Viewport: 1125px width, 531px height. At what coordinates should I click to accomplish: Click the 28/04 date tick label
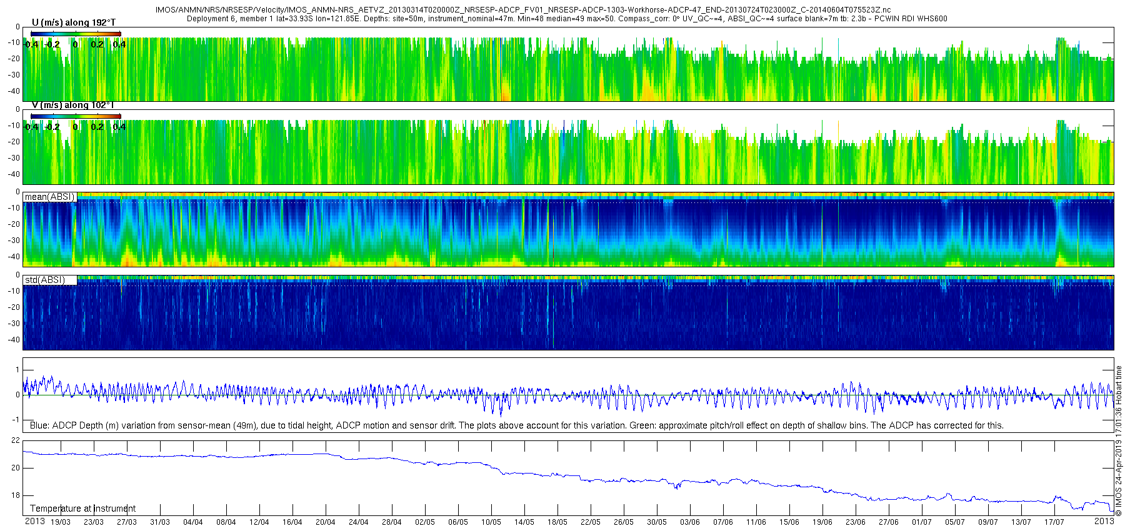click(392, 522)
